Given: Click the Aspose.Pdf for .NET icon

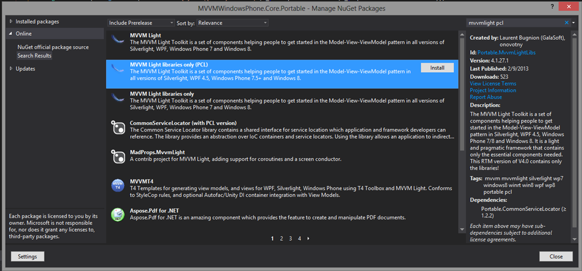Looking at the screenshot, I should coord(118,214).
